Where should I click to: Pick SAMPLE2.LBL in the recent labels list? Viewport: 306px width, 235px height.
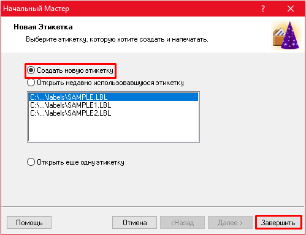[113, 113]
